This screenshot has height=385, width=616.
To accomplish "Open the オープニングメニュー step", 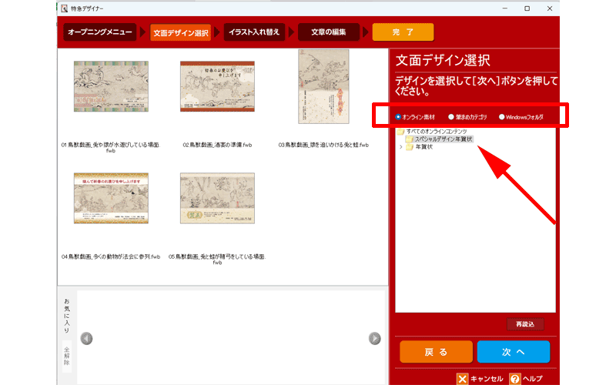I will [x=100, y=32].
